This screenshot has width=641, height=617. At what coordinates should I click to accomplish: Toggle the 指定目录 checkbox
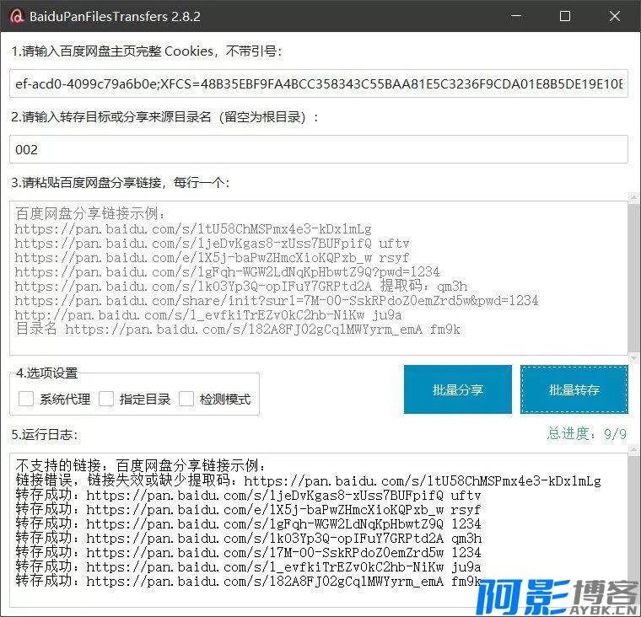tap(105, 399)
